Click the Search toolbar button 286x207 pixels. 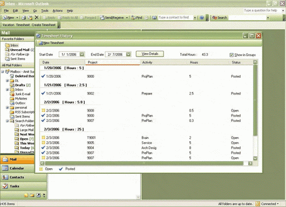pyautogui.click(x=220, y=18)
